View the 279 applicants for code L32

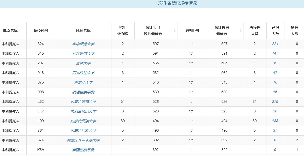[x=275, y=102]
